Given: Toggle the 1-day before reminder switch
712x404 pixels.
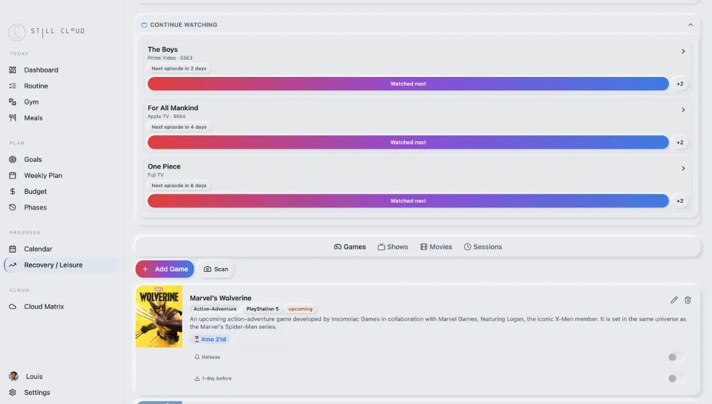Looking at the screenshot, I should [675, 378].
